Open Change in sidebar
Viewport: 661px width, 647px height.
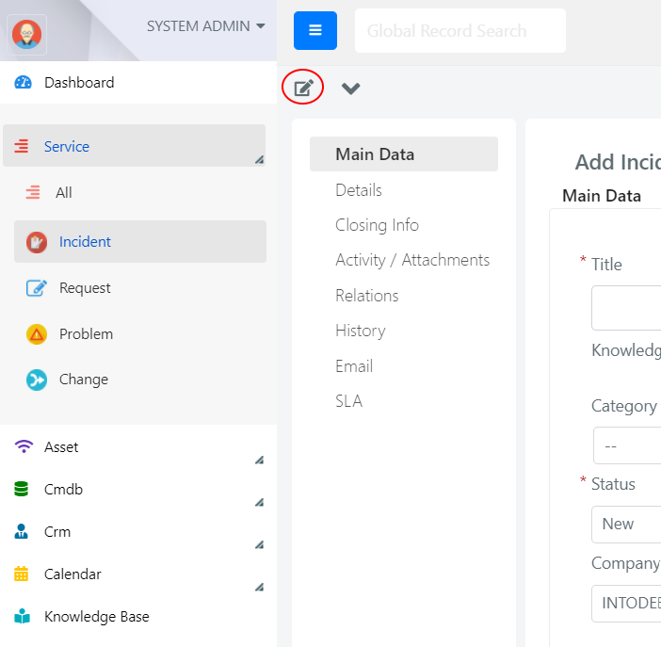[84, 380]
